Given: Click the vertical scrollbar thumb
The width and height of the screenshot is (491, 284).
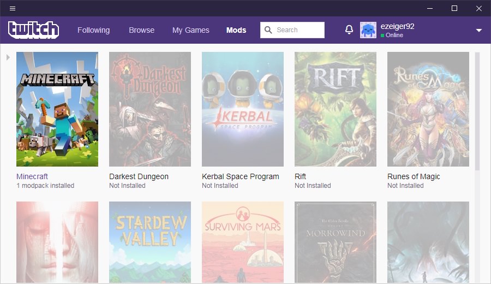Looking at the screenshot, I should click(x=477, y=111).
